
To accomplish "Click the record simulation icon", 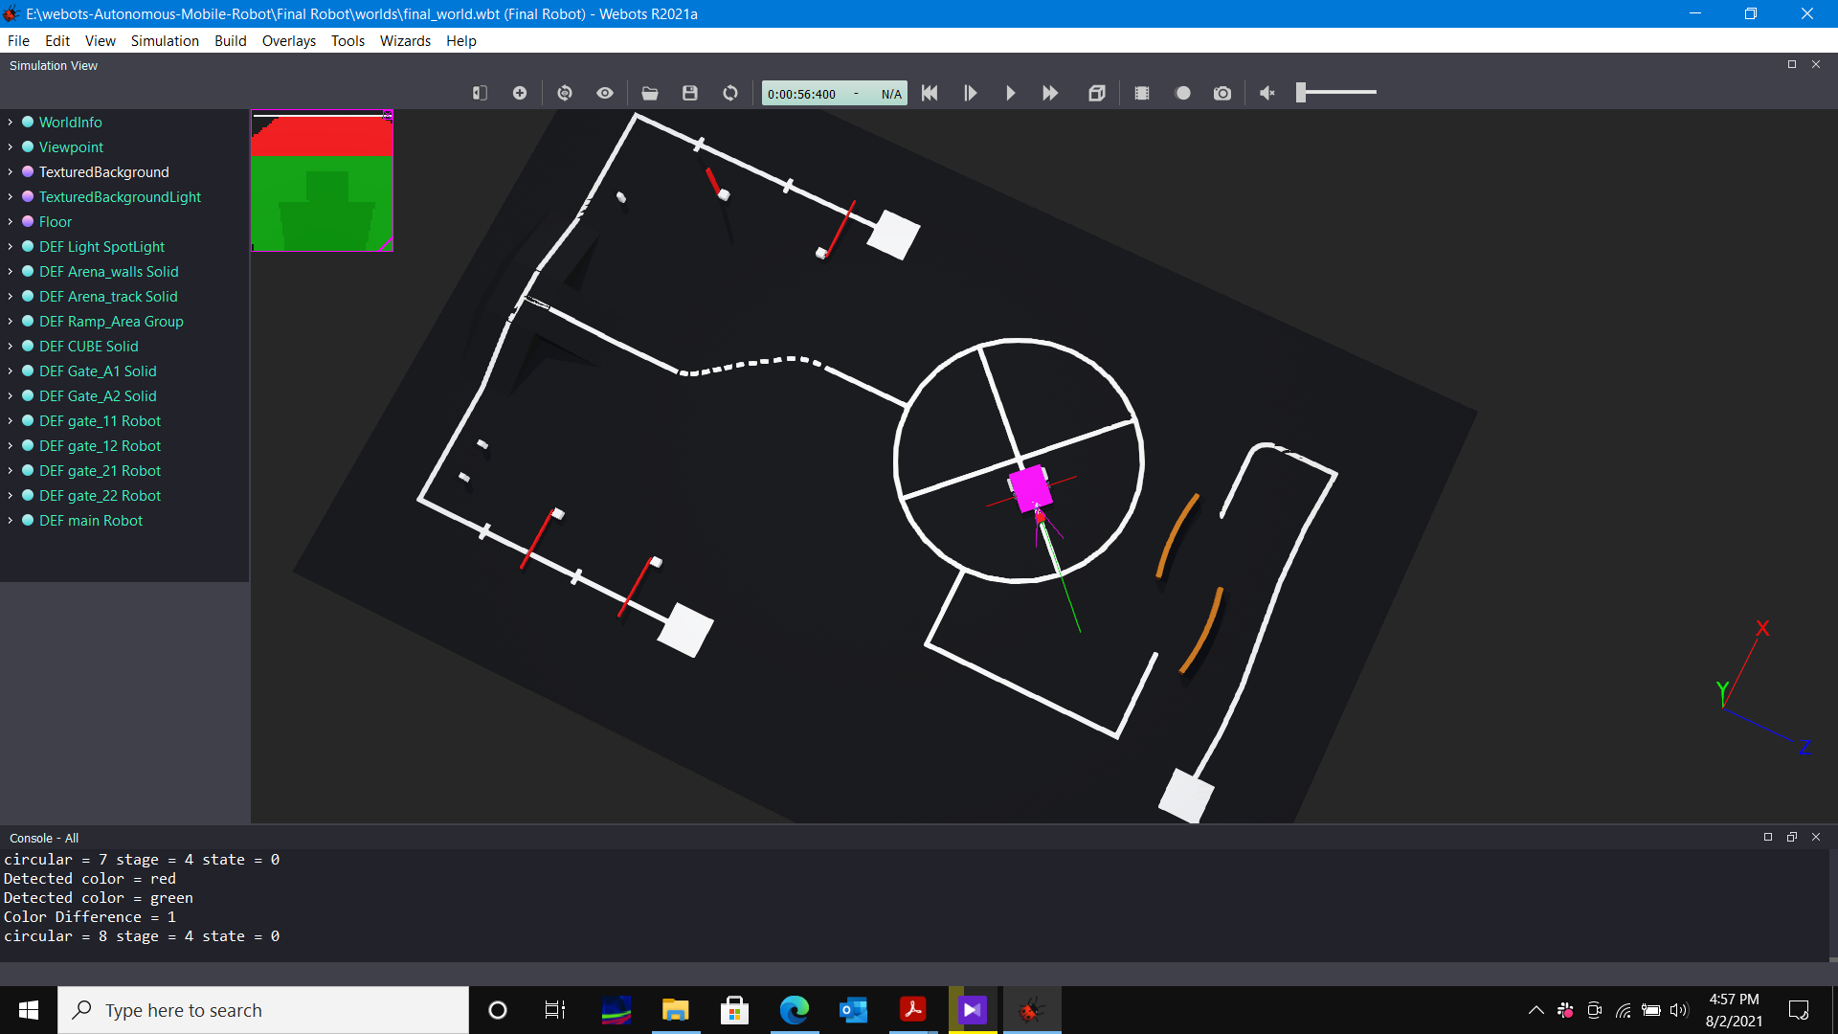I will pos(1181,92).
